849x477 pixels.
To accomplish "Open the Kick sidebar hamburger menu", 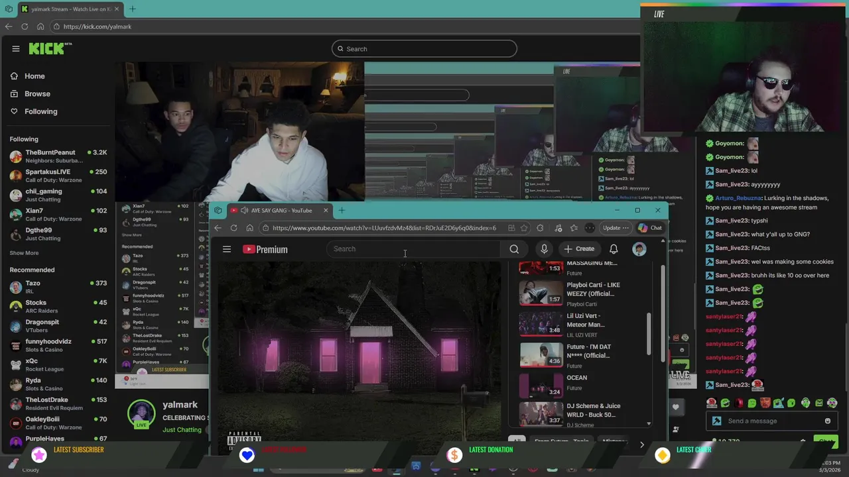I will click(16, 48).
